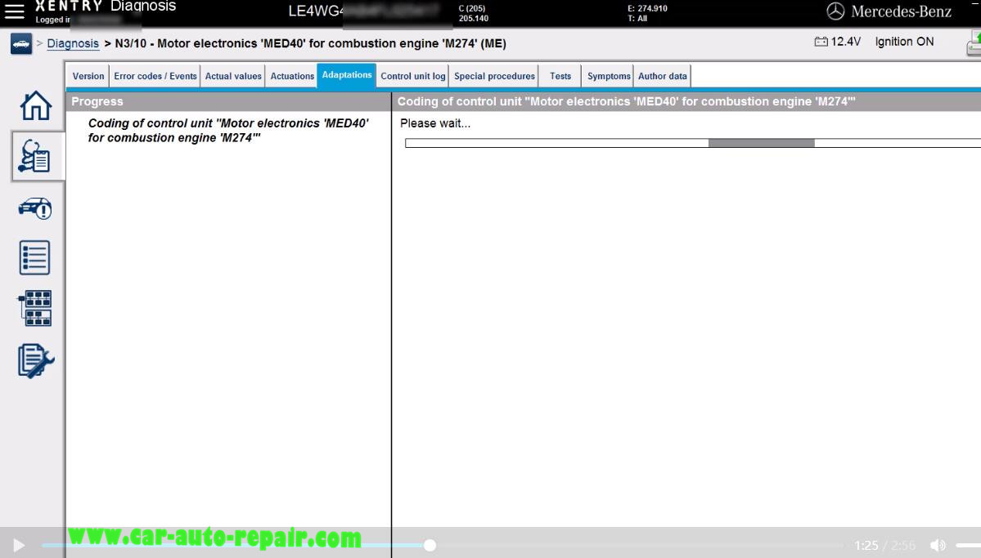The width and height of the screenshot is (981, 558).
Task: Open the Author data tab
Action: coord(663,76)
